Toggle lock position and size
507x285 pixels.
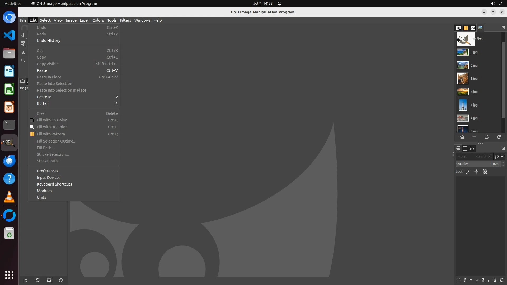pyautogui.click(x=476, y=172)
